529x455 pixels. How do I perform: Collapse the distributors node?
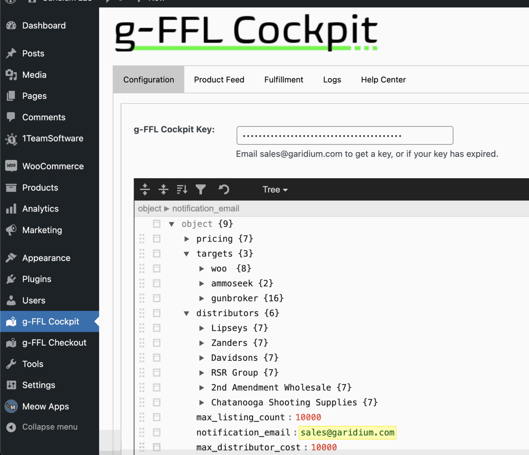pos(187,313)
